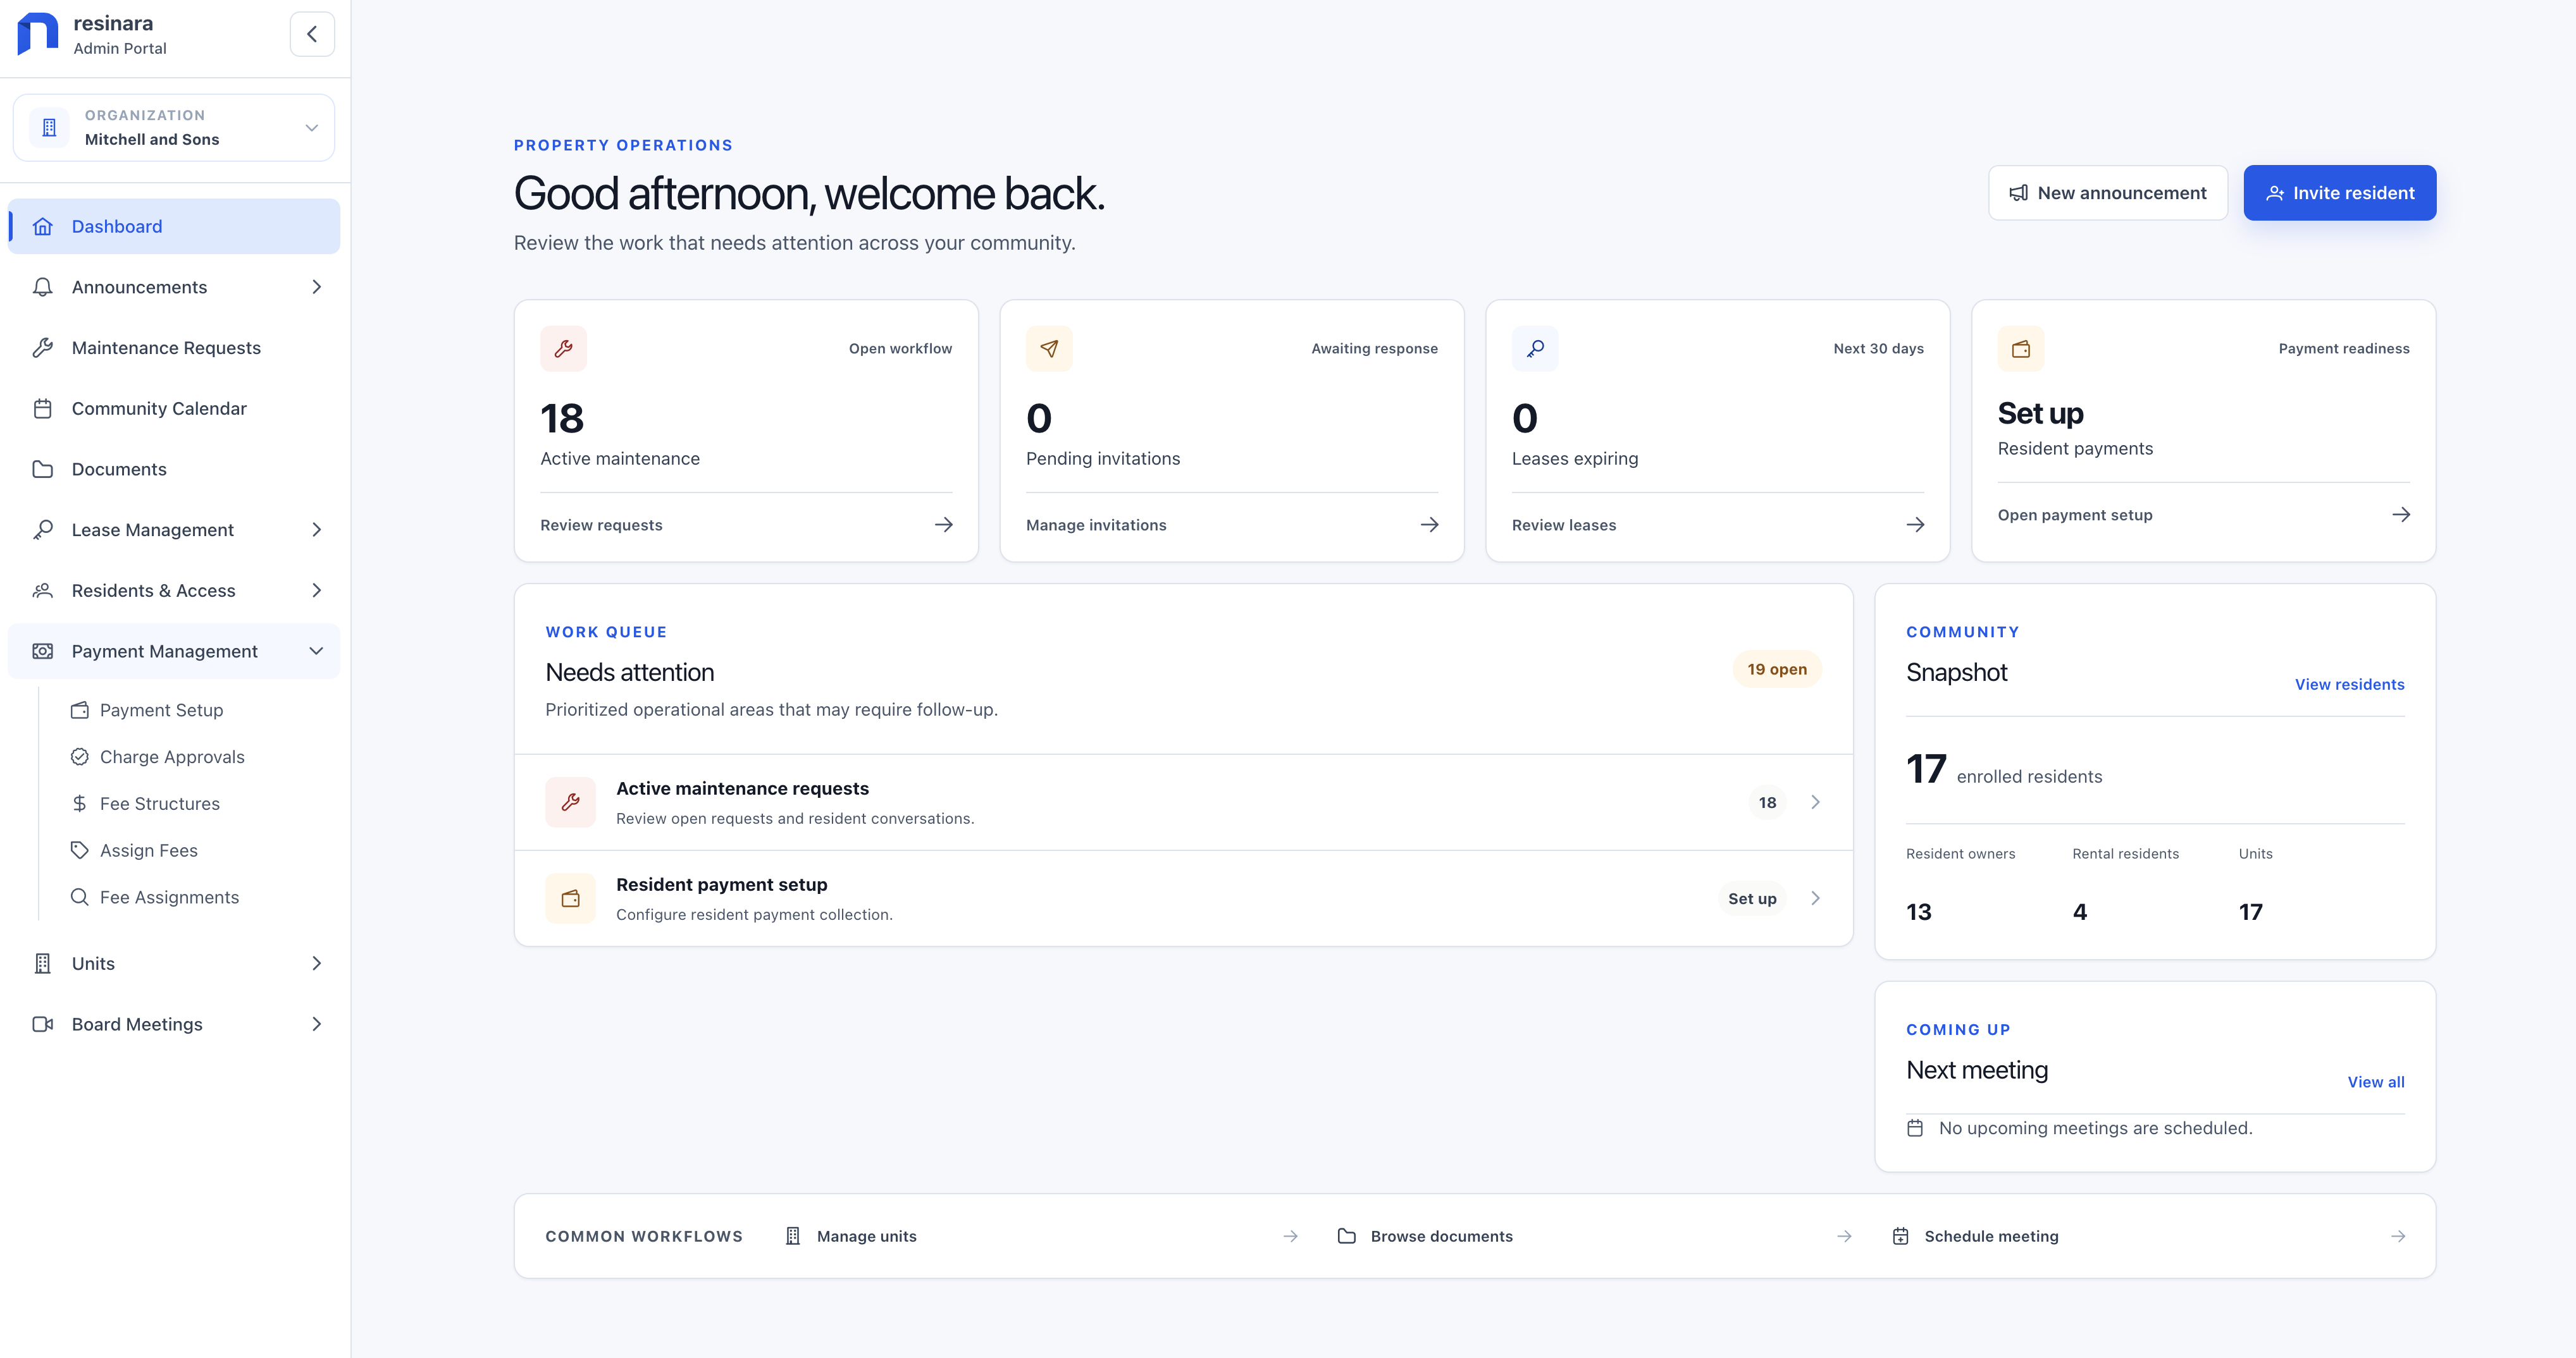Click the Payment Management banknote icon

pyautogui.click(x=43, y=652)
